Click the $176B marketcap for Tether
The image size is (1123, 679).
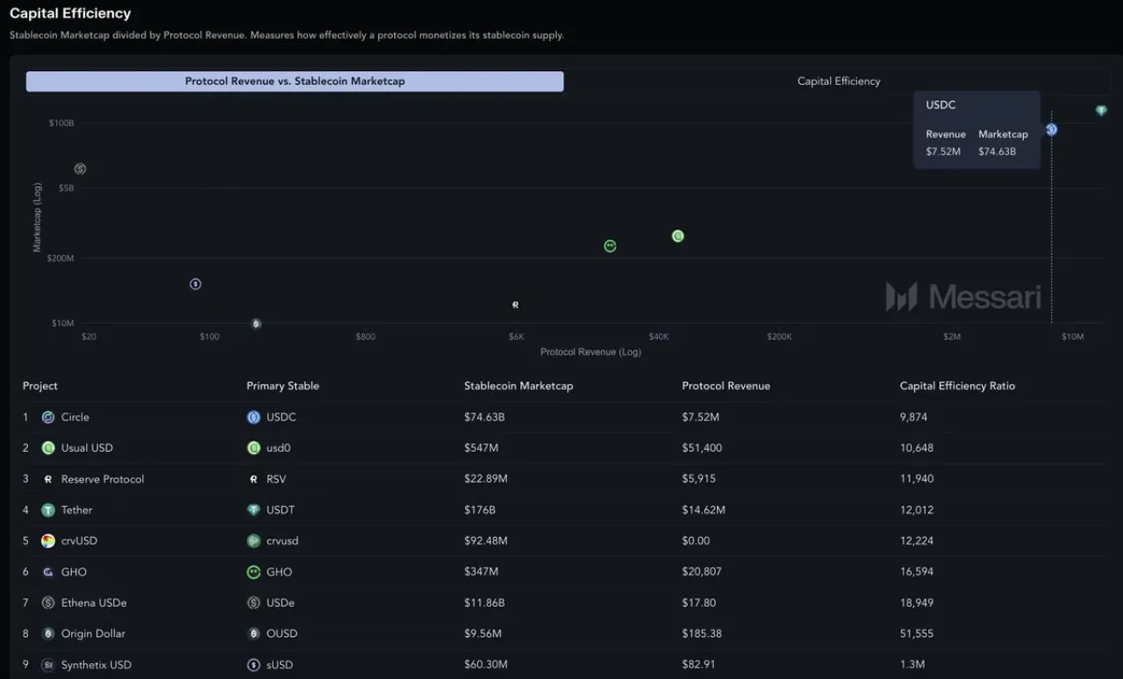pyautogui.click(x=480, y=511)
